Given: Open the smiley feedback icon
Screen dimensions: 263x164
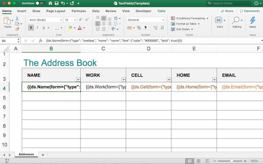Looking at the screenshot, I should coord(256,3).
